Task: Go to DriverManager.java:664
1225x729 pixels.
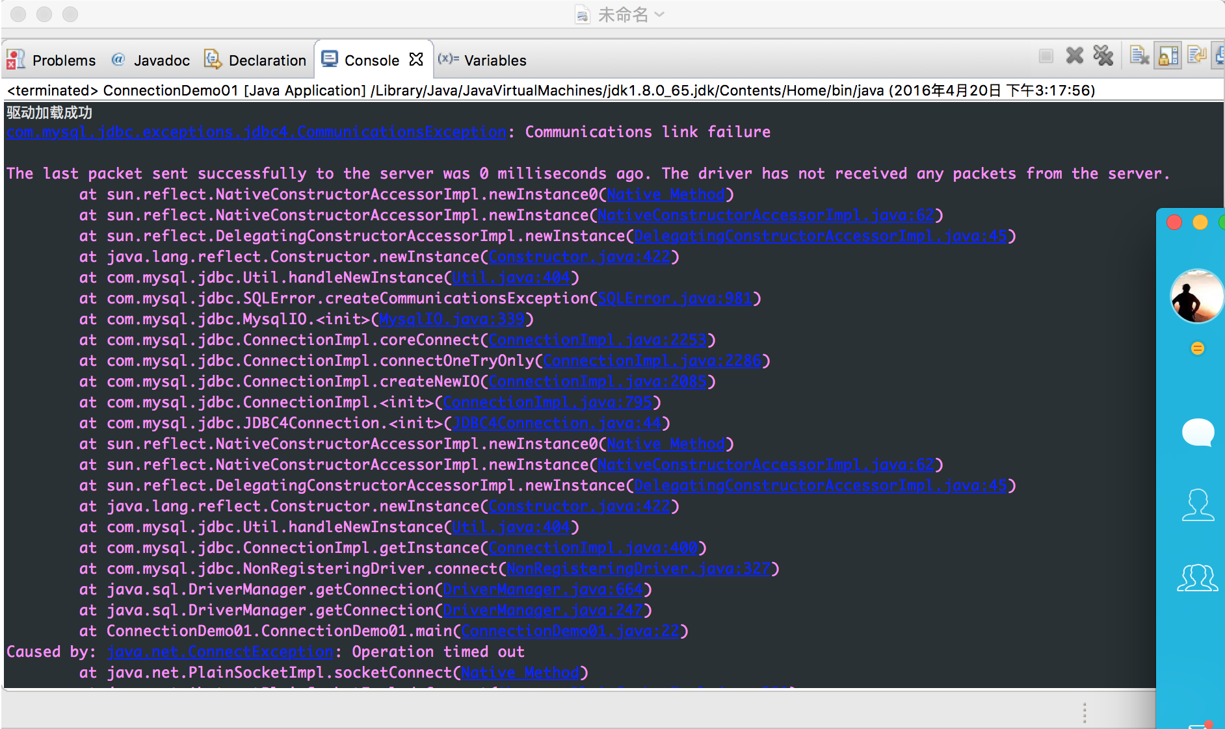Action: coord(543,590)
